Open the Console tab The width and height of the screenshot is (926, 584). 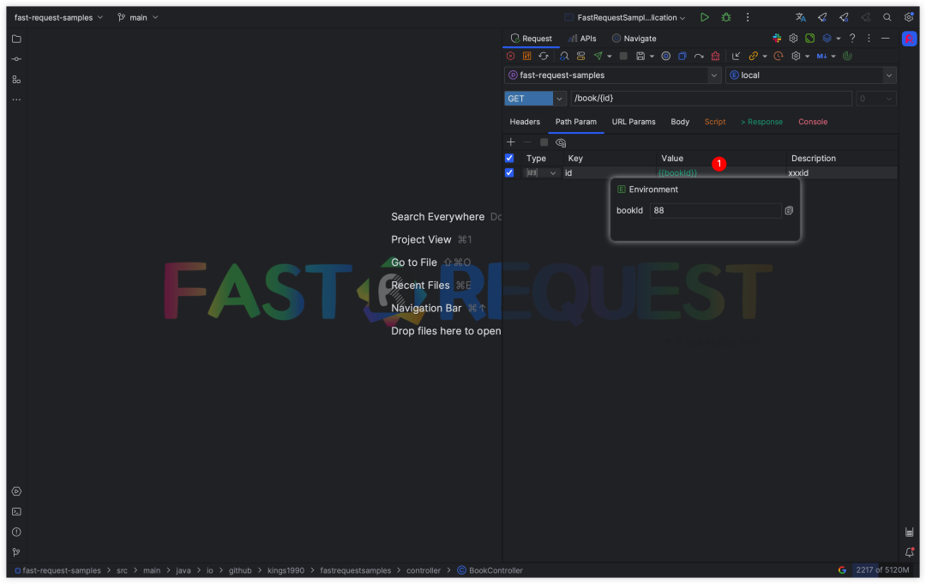coord(813,123)
